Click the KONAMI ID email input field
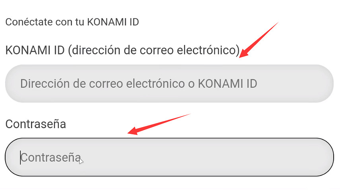 pos(169,84)
